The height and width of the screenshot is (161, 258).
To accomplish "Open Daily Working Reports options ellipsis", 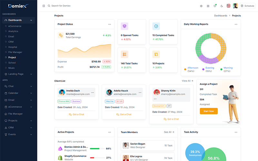I will pos(236,24).
